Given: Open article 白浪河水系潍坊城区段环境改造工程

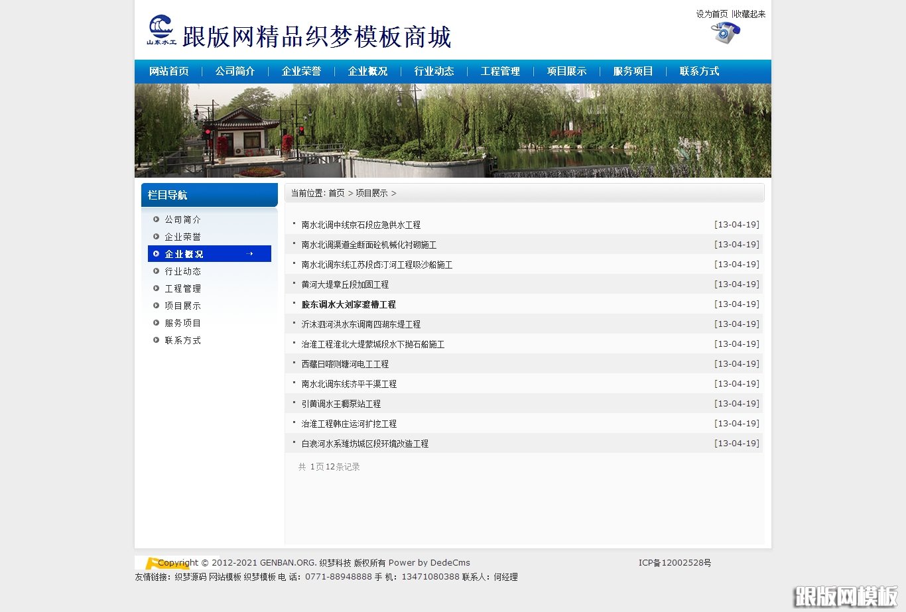Looking at the screenshot, I should (365, 444).
